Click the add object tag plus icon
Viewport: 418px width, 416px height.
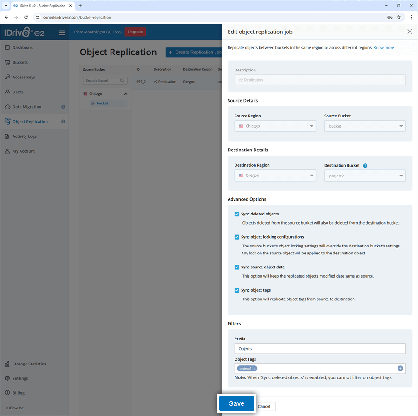click(x=400, y=369)
